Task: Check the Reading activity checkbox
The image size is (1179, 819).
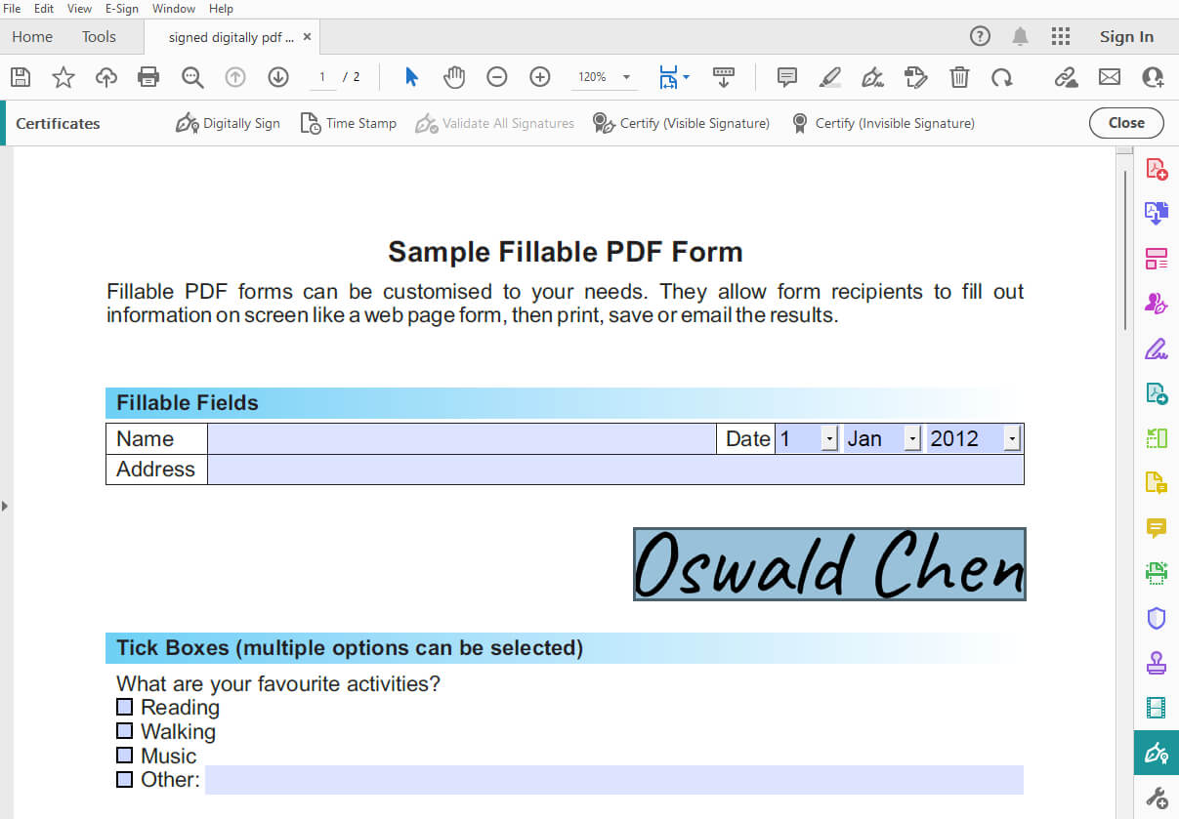Action: pos(125,706)
